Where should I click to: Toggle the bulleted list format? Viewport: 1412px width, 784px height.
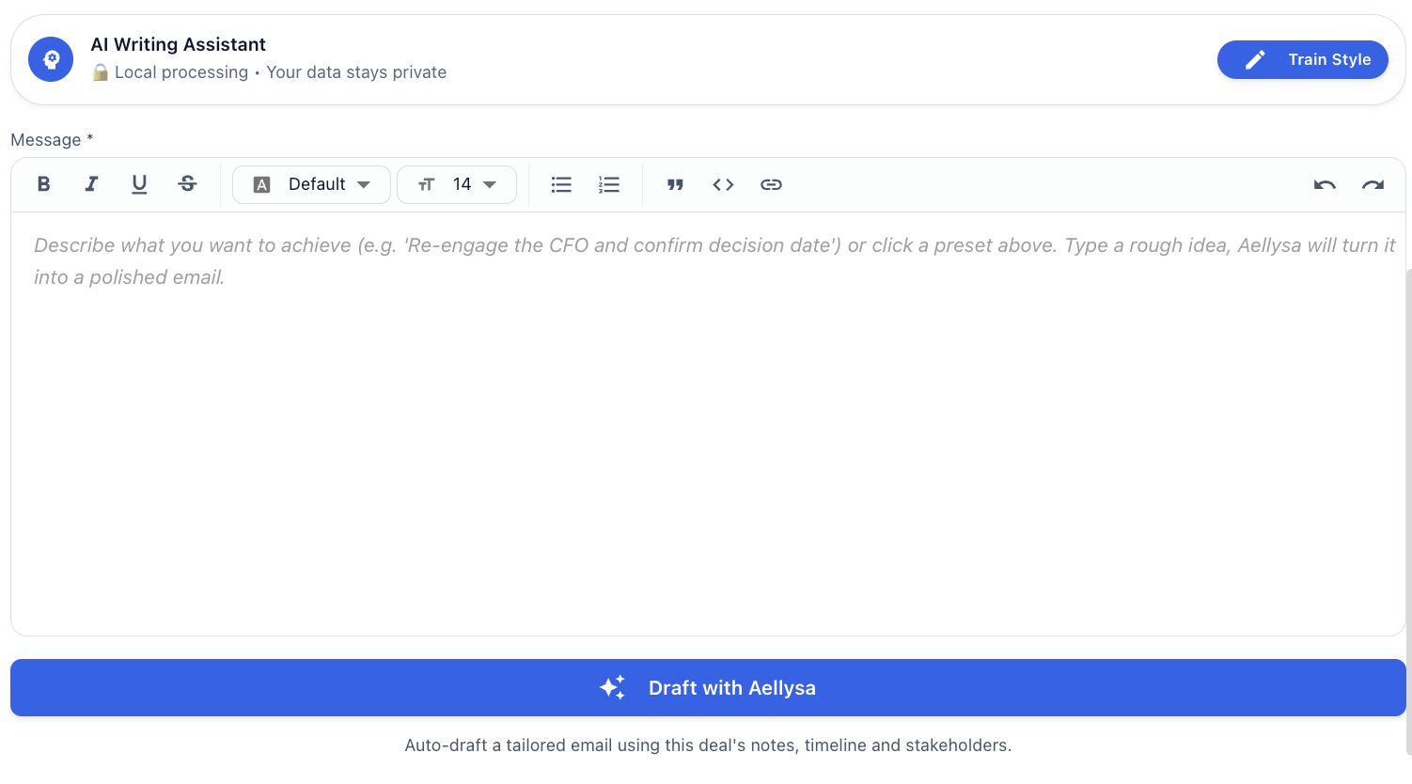561,184
